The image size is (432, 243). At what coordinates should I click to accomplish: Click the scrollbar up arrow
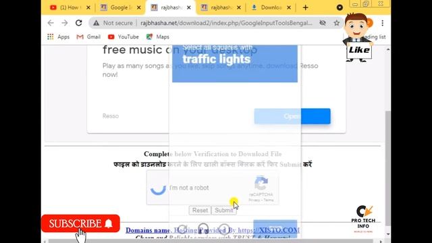[x=387, y=49]
